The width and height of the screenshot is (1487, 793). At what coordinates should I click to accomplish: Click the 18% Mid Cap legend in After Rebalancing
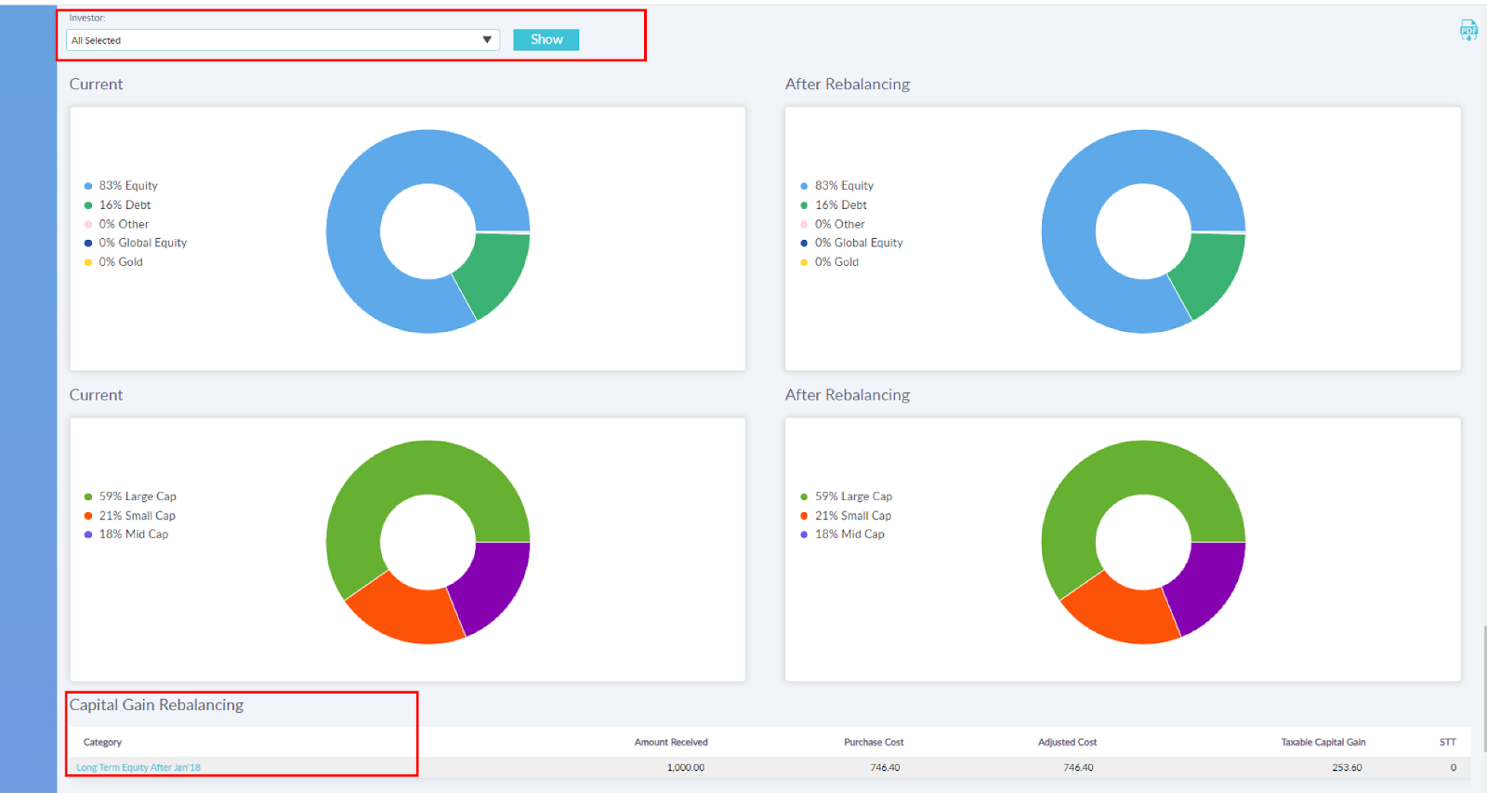[x=842, y=535]
